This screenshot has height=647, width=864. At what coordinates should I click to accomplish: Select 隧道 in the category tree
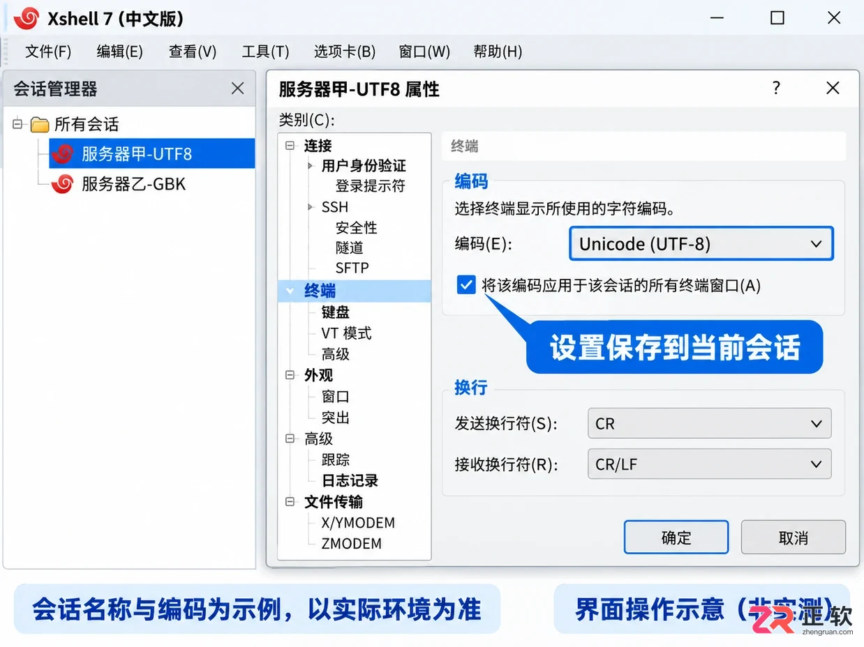pos(349,248)
